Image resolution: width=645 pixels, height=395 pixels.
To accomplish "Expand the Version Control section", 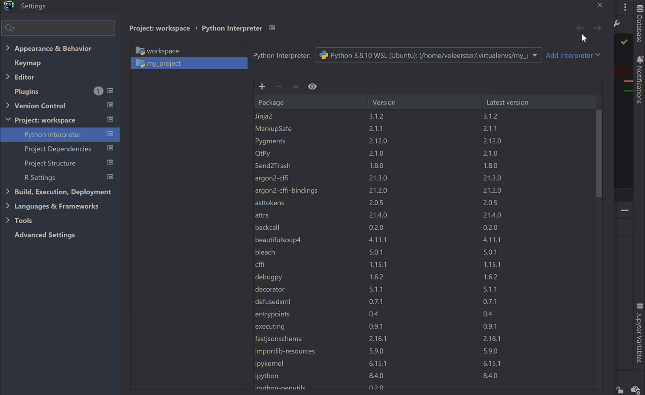I will [8, 106].
